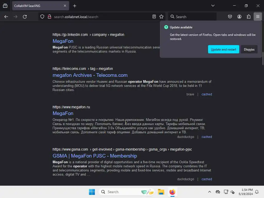
Task: Open the clock and date
Action: pyautogui.click(x=246, y=192)
